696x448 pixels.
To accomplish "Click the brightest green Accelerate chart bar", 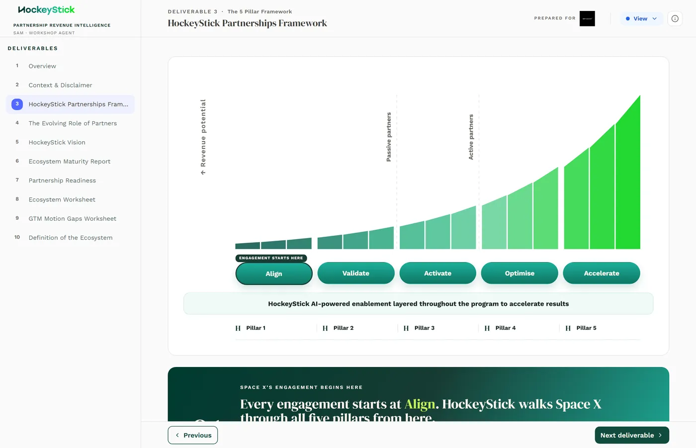I will [x=628, y=179].
